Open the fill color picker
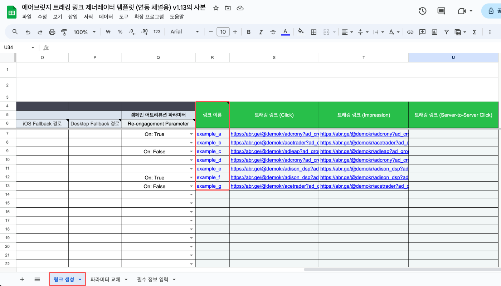 pyautogui.click(x=301, y=32)
